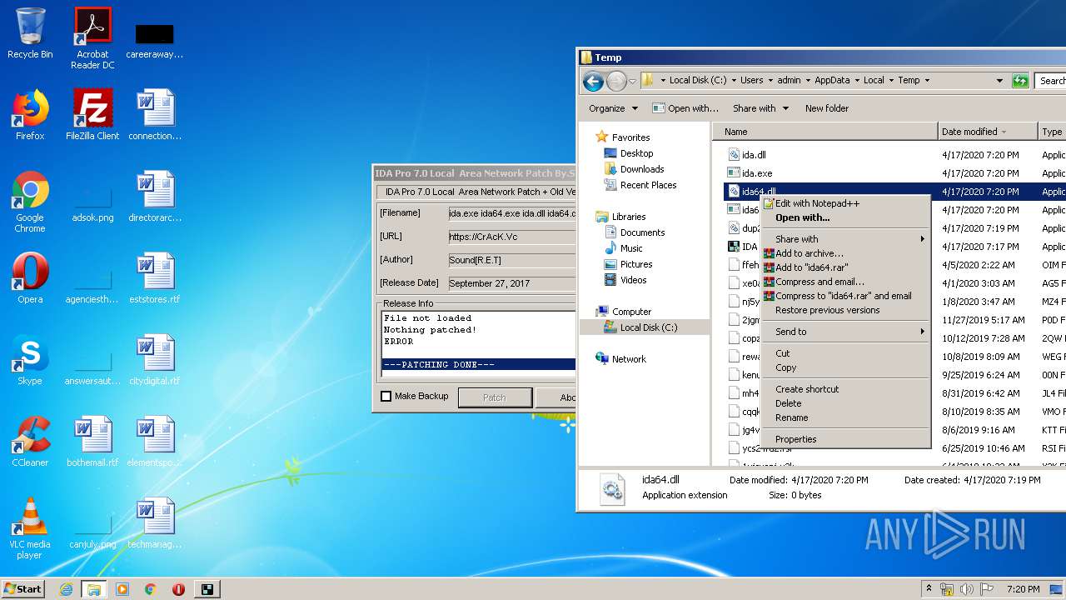Open the directorarc document on desktop

click(155, 196)
